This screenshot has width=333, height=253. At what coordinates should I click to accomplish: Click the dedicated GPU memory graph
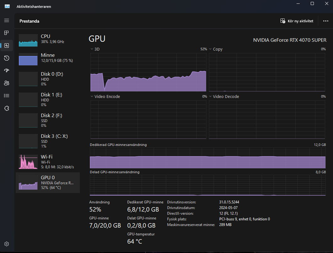(x=208, y=158)
